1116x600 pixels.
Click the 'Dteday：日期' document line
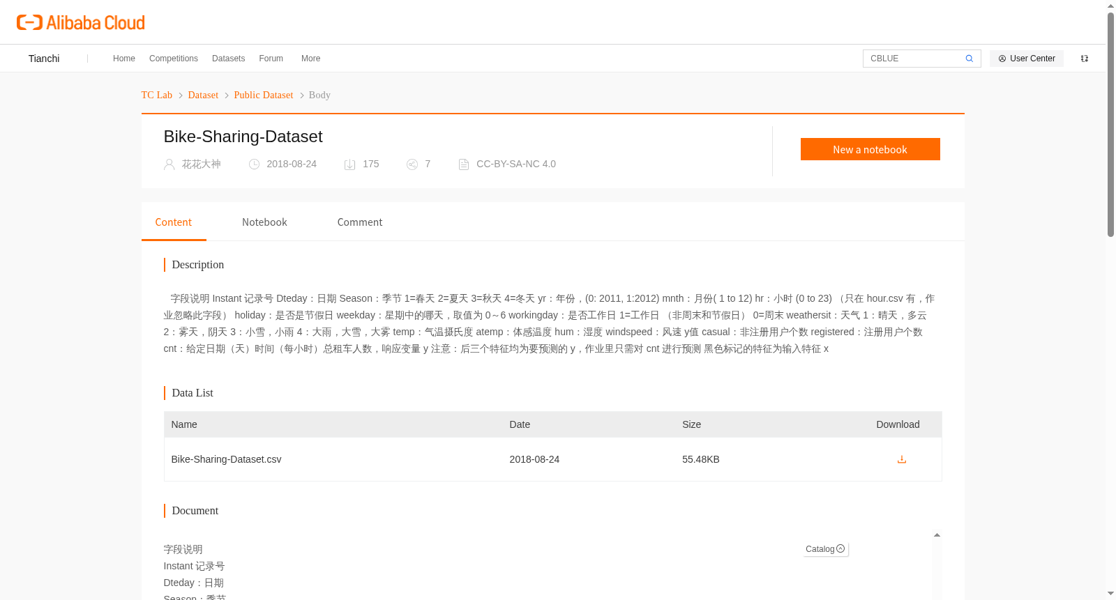click(x=193, y=583)
